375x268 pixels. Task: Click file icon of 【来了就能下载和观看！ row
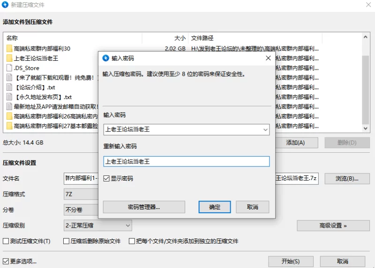[9, 78]
